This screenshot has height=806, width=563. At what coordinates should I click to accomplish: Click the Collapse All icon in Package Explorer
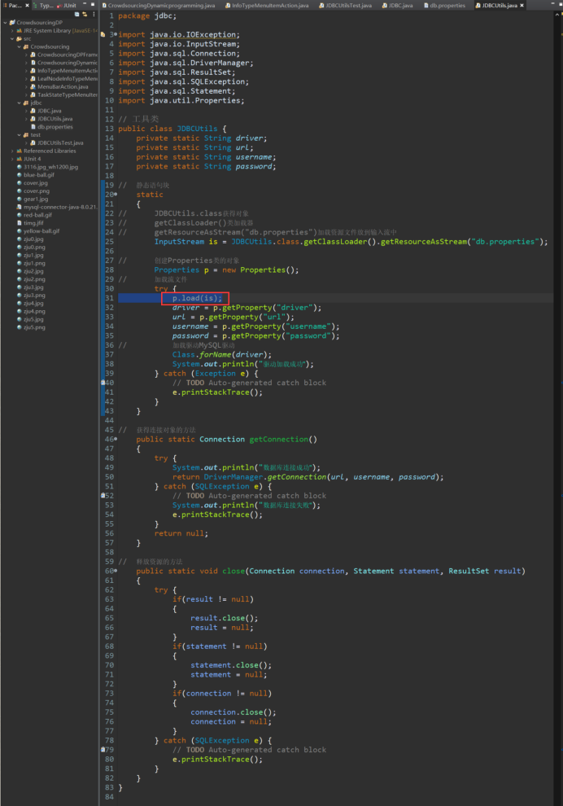point(77,15)
